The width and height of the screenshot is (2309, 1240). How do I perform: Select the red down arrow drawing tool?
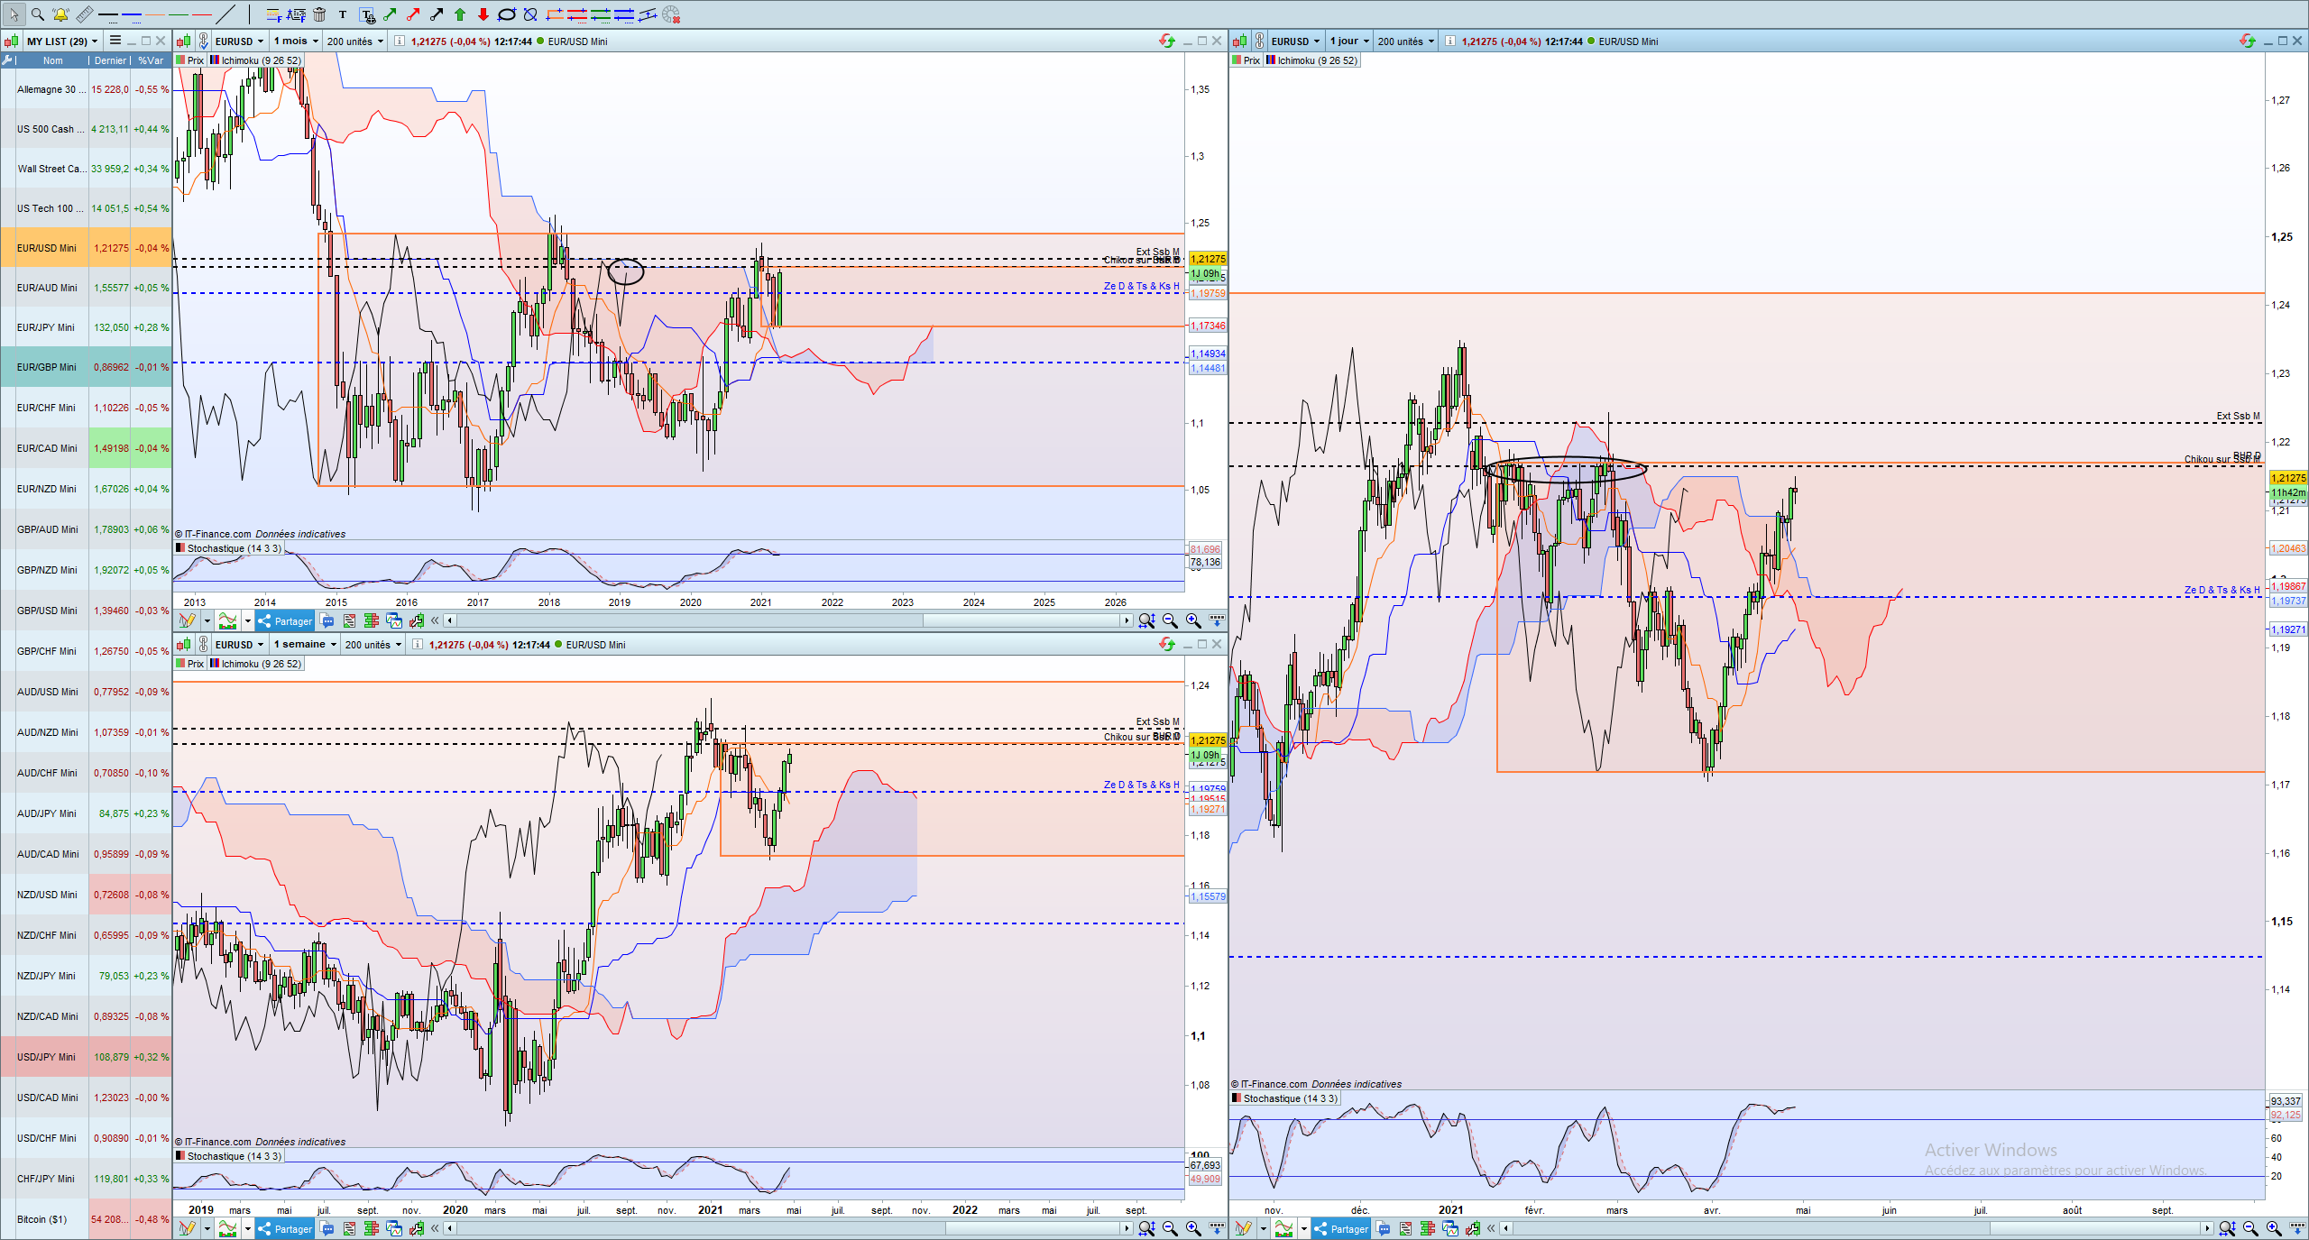click(x=483, y=14)
